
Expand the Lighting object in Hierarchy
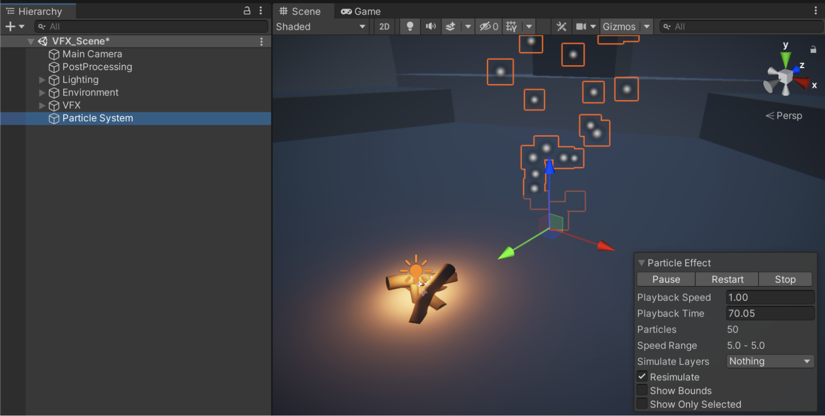click(42, 80)
